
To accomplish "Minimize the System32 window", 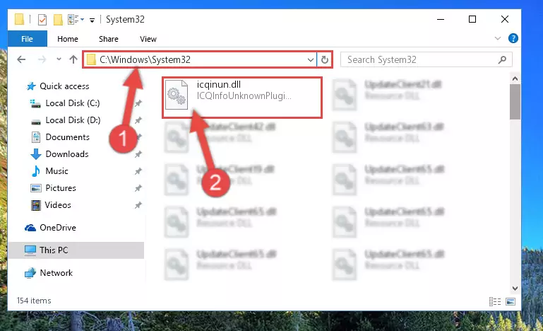I will point(441,19).
